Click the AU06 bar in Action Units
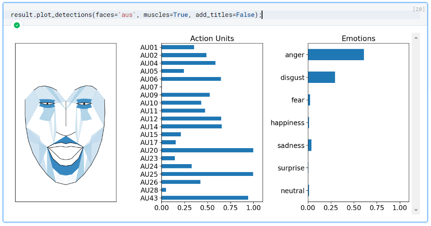This screenshot has width=431, height=226. 191,79
